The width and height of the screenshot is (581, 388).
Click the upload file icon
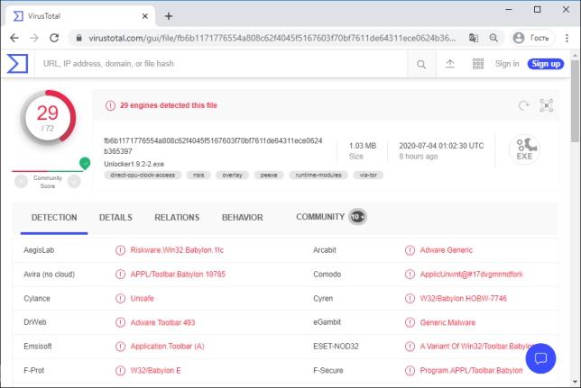(450, 64)
